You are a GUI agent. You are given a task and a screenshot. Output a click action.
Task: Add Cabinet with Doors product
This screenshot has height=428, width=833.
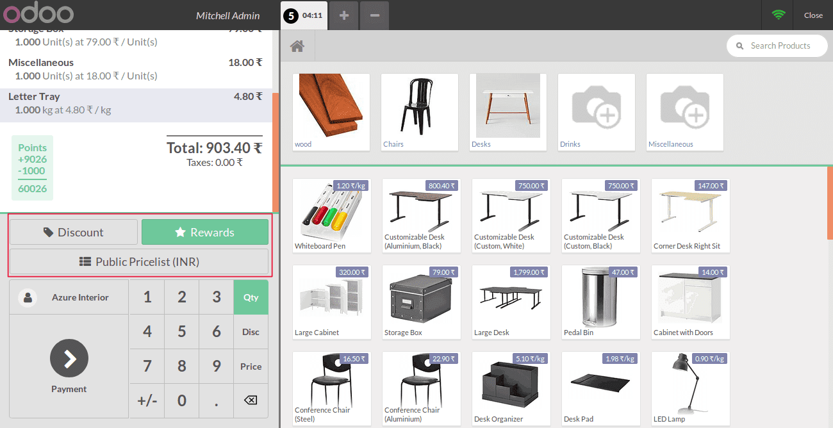point(690,302)
